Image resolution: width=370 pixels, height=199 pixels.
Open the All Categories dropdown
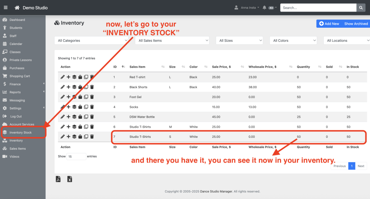91,40
